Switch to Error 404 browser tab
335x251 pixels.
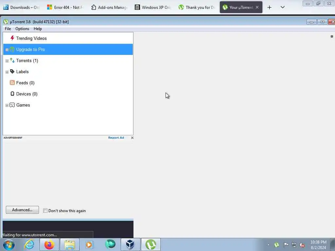pyautogui.click(x=65, y=7)
